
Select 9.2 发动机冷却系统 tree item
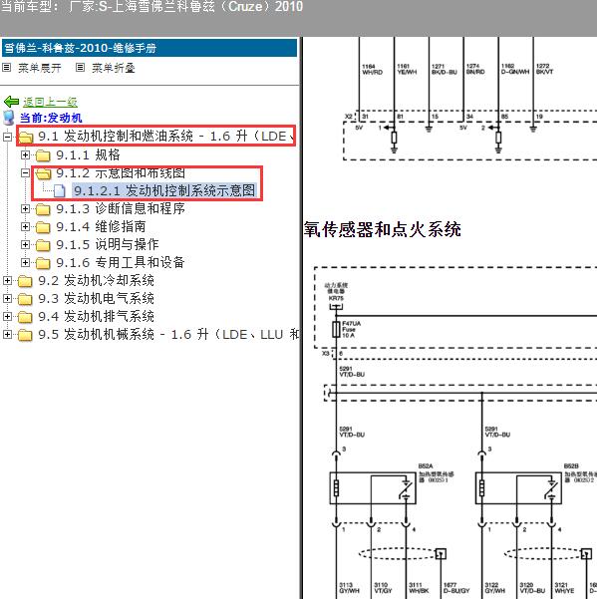pos(97,280)
